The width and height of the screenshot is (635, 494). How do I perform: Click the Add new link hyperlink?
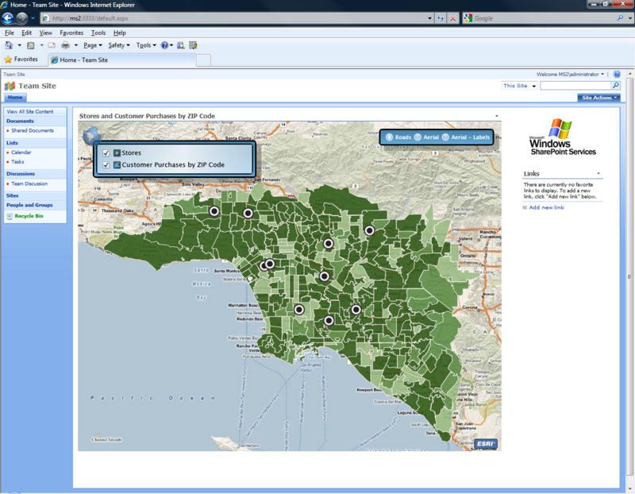[546, 207]
